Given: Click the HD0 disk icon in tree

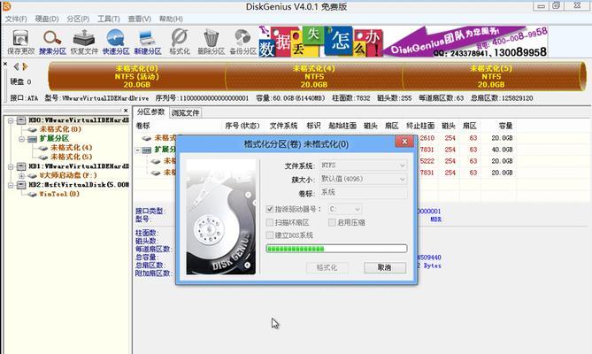Looking at the screenshot, I should click(21, 120).
